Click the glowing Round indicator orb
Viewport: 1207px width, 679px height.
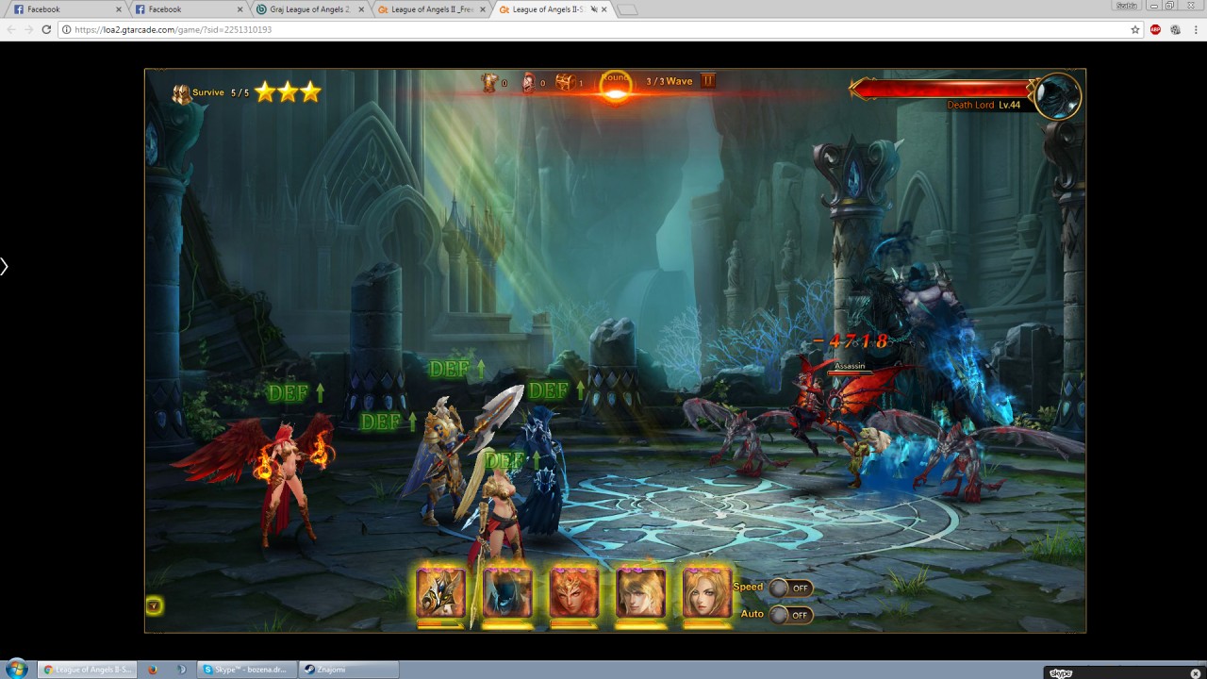[615, 89]
